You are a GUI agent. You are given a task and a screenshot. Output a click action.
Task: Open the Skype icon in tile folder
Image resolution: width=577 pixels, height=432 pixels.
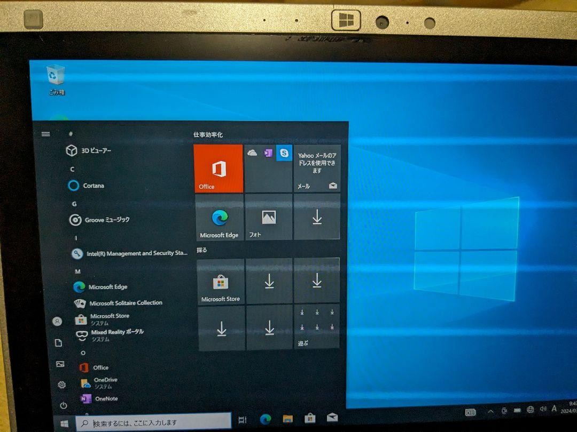[x=284, y=153]
